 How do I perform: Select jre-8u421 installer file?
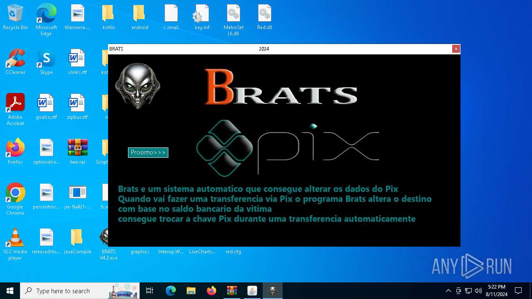77,197
